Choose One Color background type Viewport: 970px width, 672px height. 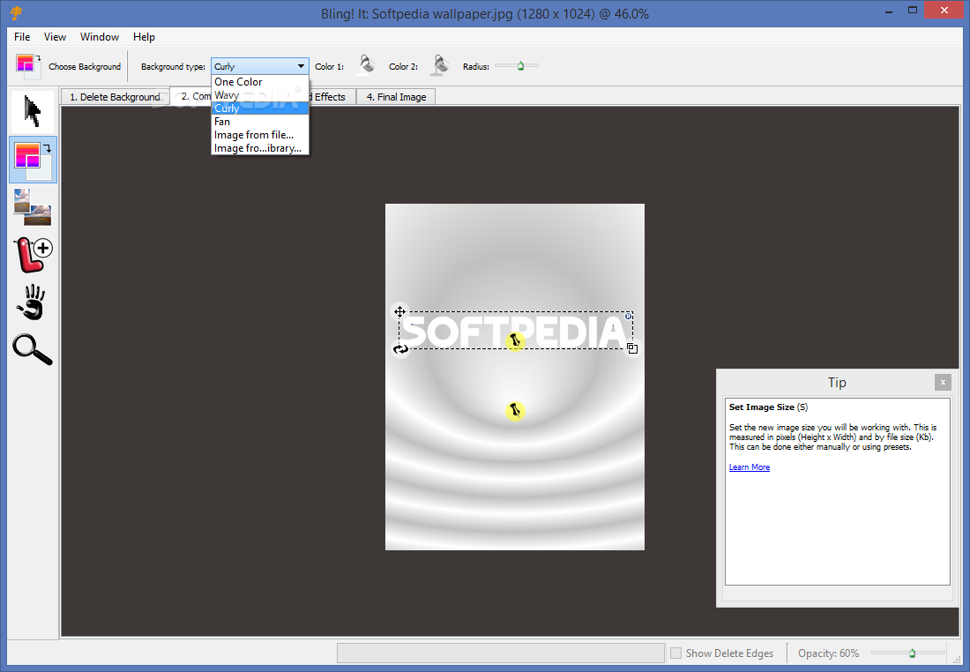[260, 82]
